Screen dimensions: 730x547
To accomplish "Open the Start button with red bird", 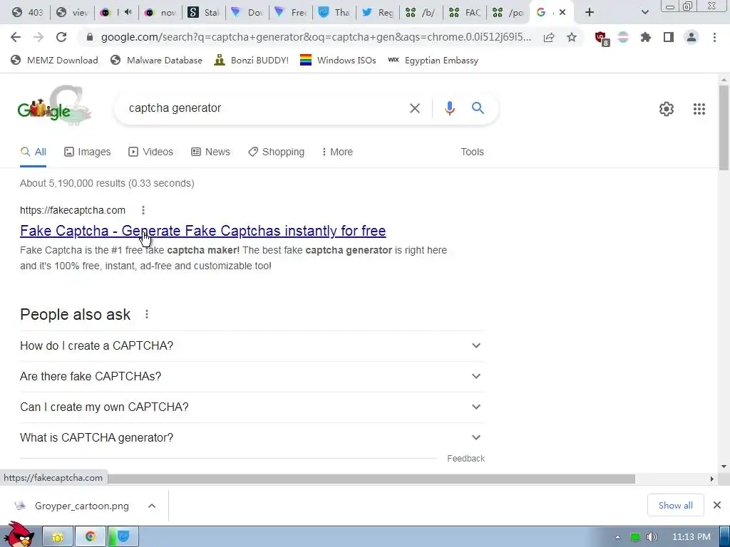I will click(x=18, y=534).
